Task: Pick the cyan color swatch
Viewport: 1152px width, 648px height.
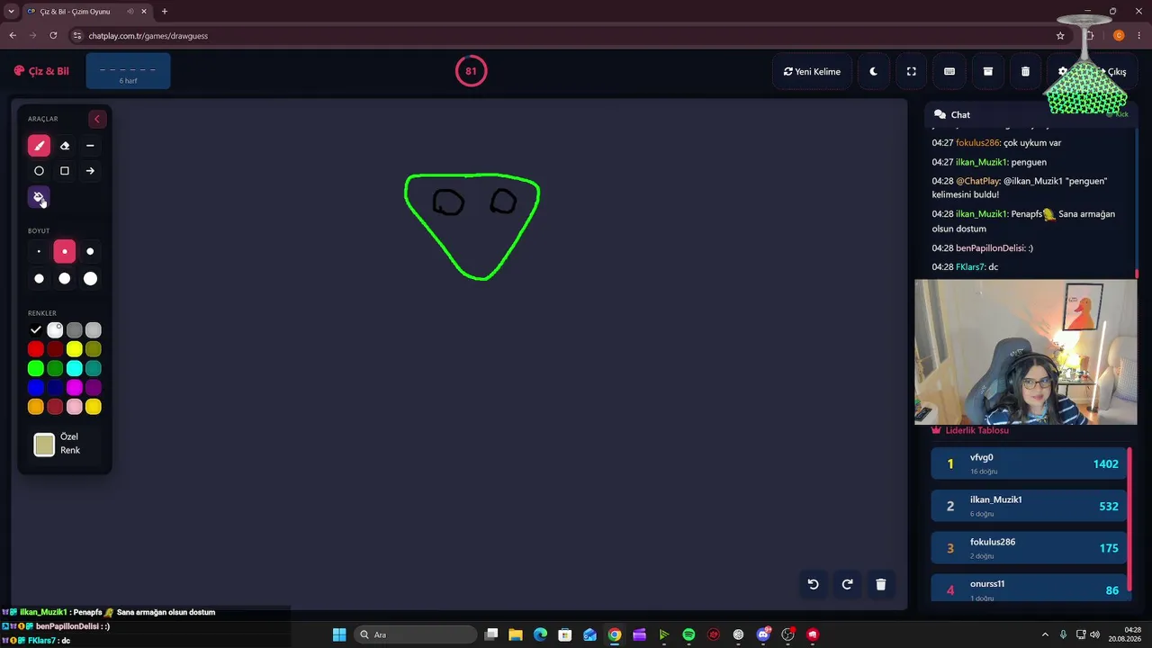Action: point(75,368)
